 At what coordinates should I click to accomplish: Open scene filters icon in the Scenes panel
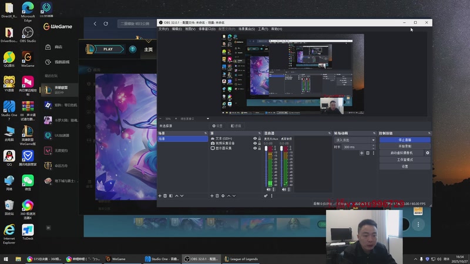coord(171,196)
